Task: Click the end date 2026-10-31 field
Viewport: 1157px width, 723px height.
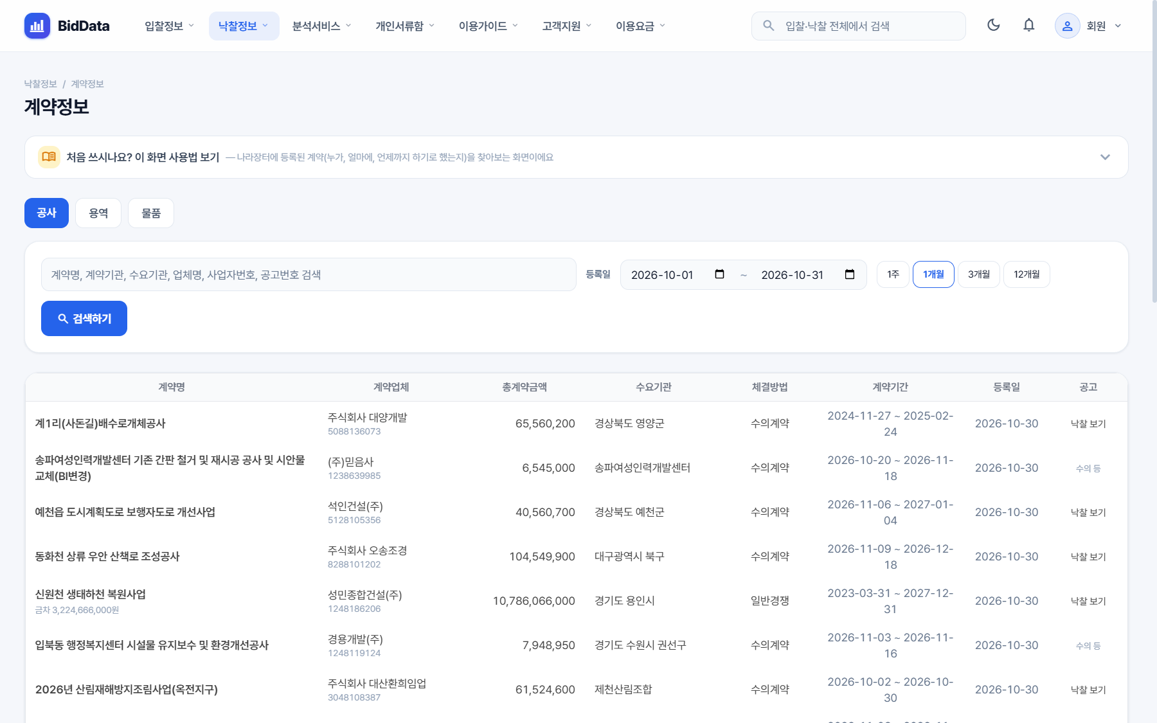Action: (807, 274)
